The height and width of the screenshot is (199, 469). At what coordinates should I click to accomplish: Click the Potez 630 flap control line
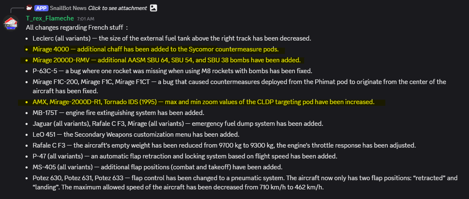pos(245,183)
